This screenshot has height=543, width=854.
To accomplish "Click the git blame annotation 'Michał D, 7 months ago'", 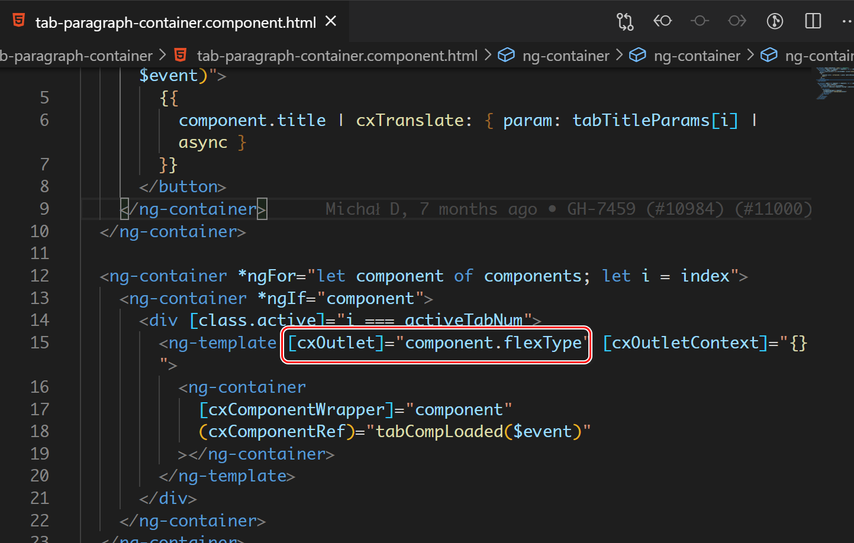I will click(431, 209).
